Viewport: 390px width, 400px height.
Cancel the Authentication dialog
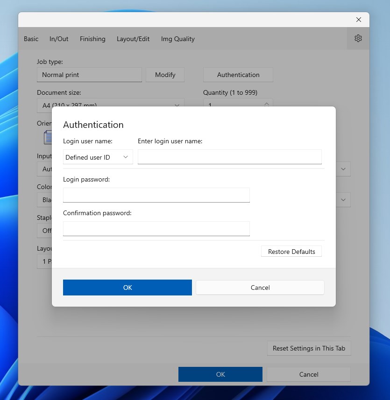[x=260, y=288]
